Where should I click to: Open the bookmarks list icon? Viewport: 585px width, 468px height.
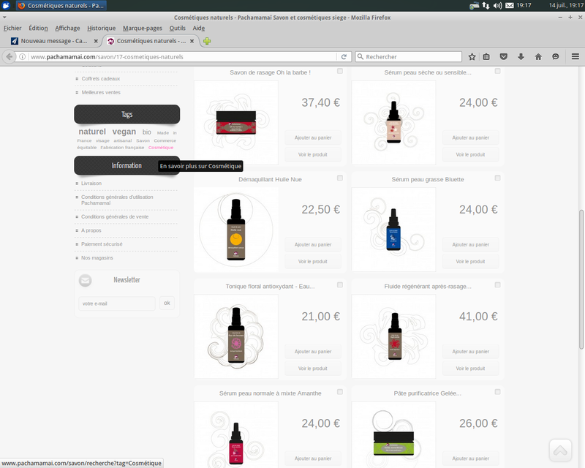pos(486,57)
